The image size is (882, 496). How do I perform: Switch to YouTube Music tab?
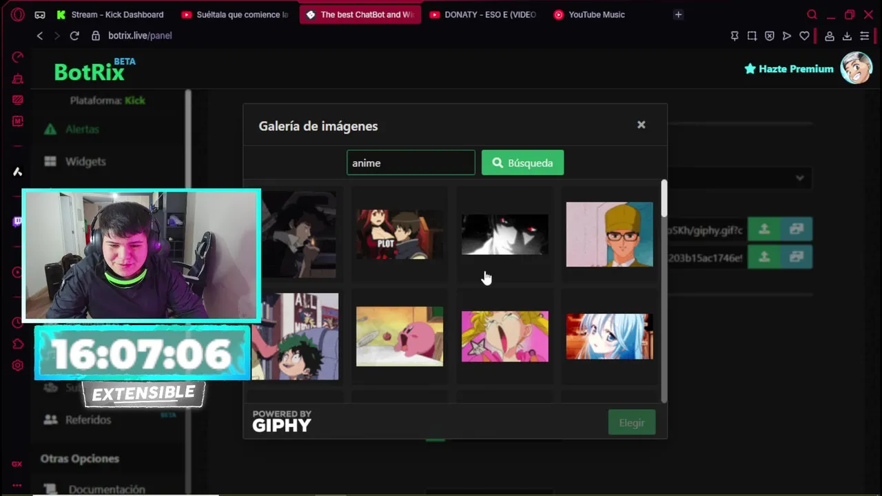(x=590, y=14)
